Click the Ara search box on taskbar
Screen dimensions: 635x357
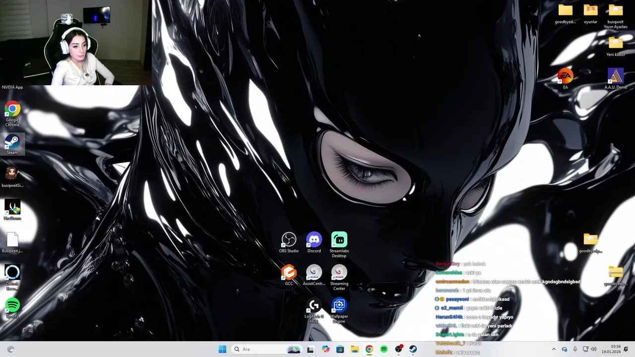267,349
